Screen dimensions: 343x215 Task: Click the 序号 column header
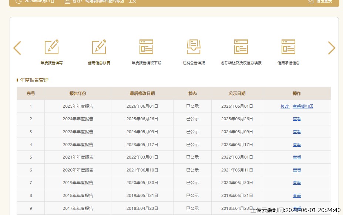tap(31, 93)
